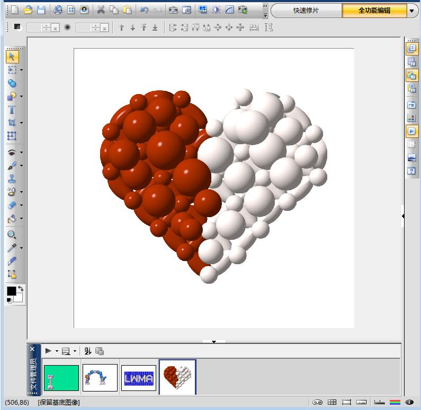Collapse file manager with divider arrow

coord(214,342)
